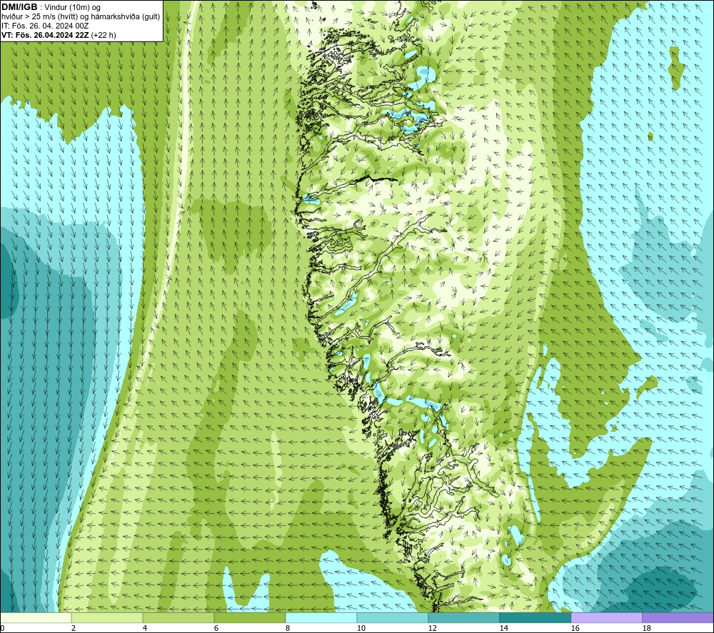Click the lavender 16–18 m/s legend swatch
The height and width of the screenshot is (633, 714).
[606, 617]
